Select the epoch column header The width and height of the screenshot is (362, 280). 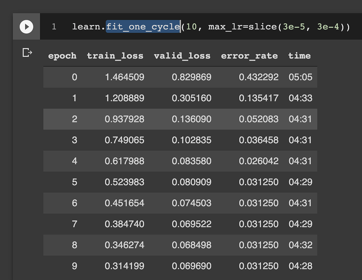(62, 56)
